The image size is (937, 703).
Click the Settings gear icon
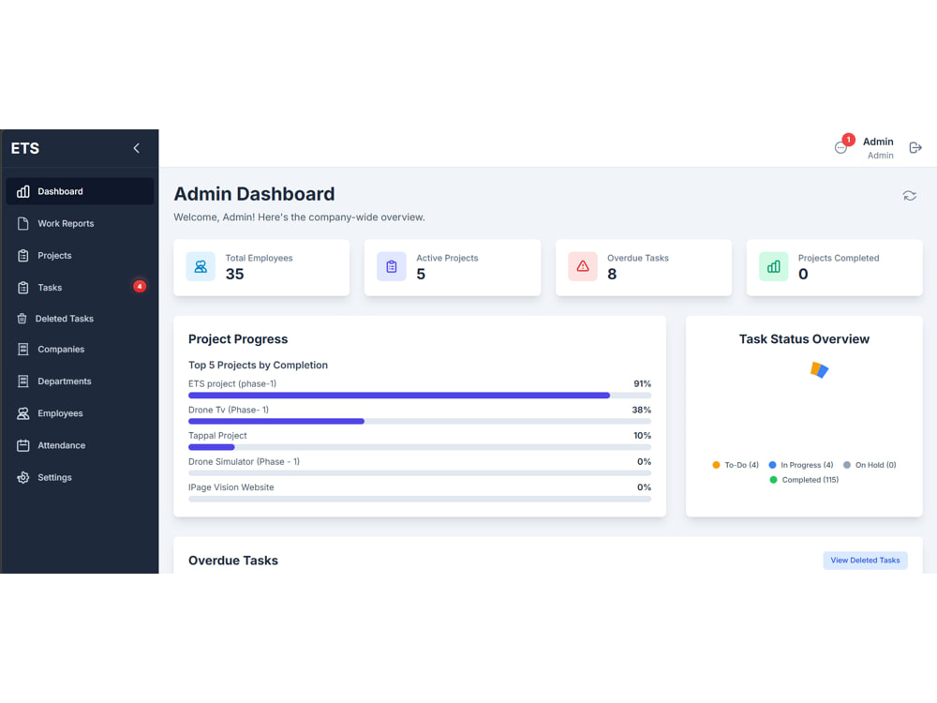point(22,478)
